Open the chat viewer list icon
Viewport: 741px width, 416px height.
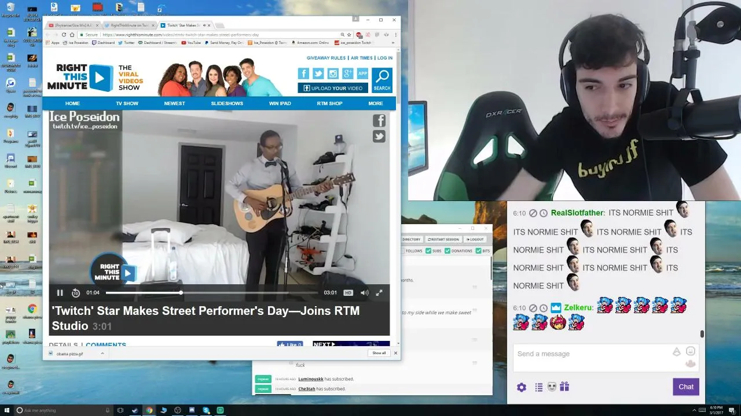(x=539, y=387)
